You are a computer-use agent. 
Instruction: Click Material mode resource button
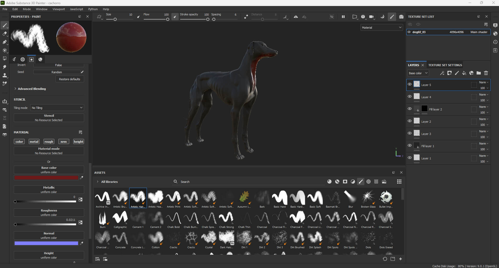click(49, 151)
